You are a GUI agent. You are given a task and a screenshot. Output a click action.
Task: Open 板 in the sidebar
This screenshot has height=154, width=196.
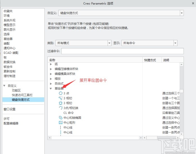[x=5, y=57]
